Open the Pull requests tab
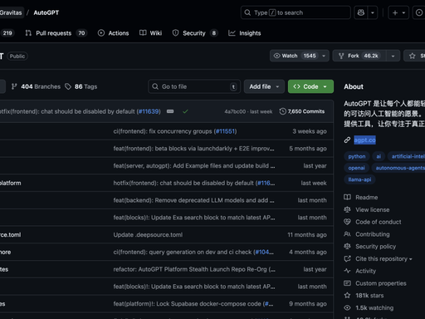The image size is (425, 319). (x=56, y=33)
